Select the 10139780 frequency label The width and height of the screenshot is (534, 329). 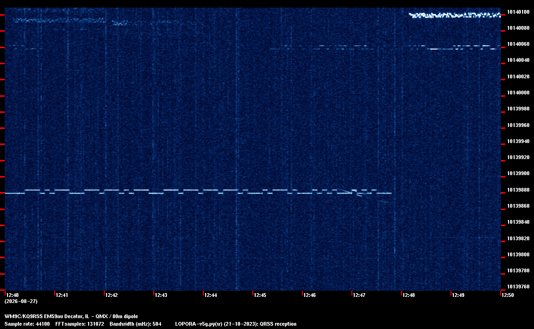[x=518, y=270]
